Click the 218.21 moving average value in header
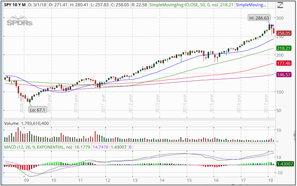Screen dimensions: 297x186 point(227,5)
